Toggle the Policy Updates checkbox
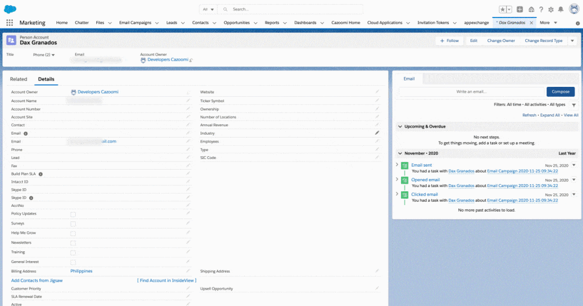The image size is (583, 306). click(x=73, y=214)
